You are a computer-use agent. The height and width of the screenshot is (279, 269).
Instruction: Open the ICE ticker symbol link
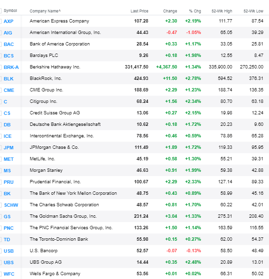tap(8, 136)
